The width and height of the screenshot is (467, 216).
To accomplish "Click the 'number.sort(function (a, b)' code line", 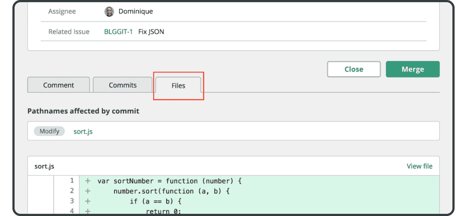I will pos(171,191).
